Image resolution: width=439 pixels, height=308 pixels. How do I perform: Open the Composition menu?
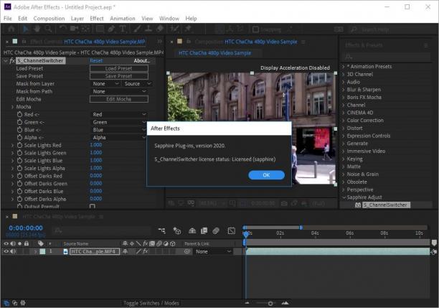pyautogui.click(x=49, y=19)
